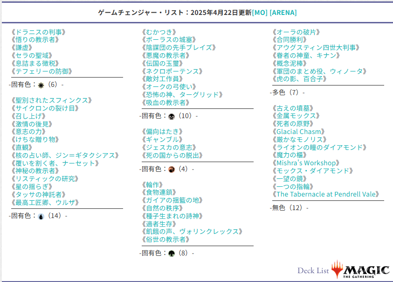Open card link リスティックの研究

pyautogui.click(x=45, y=179)
